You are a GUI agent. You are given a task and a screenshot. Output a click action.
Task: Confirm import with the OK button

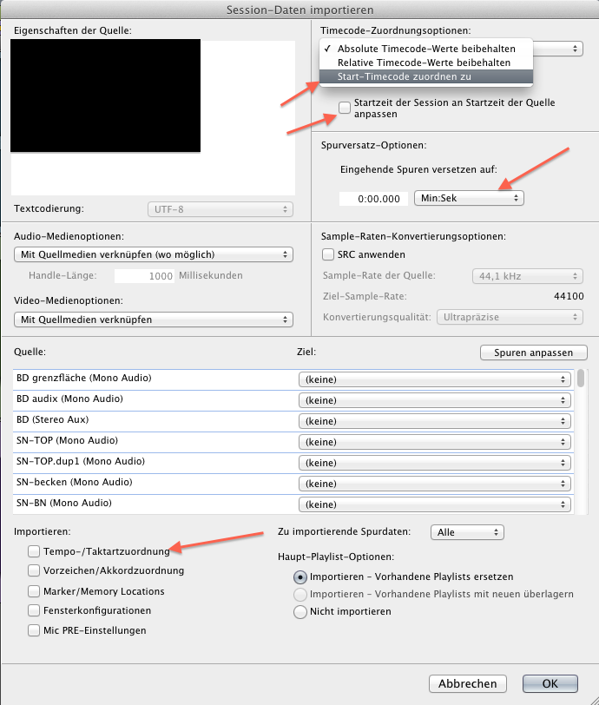click(x=550, y=684)
